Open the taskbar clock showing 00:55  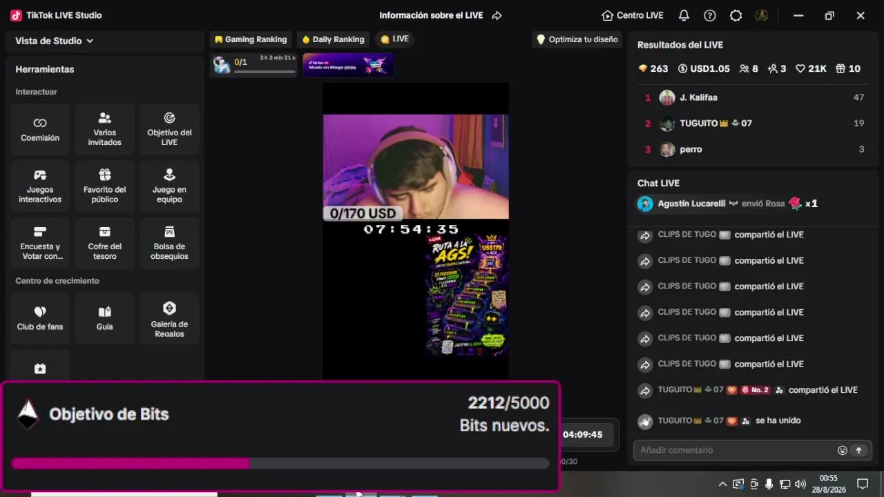point(828,483)
